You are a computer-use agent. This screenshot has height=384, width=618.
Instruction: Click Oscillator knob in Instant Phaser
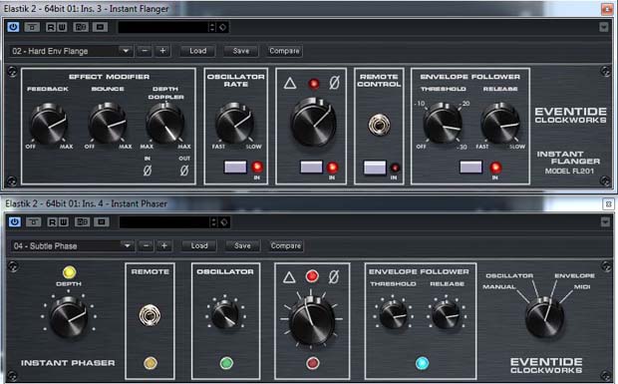click(225, 315)
